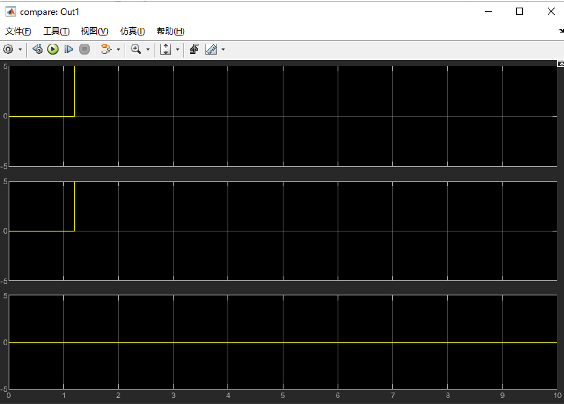This screenshot has height=404, width=564.
Task: Click the dock scope arrow below the close button
Action: pos(561,31)
